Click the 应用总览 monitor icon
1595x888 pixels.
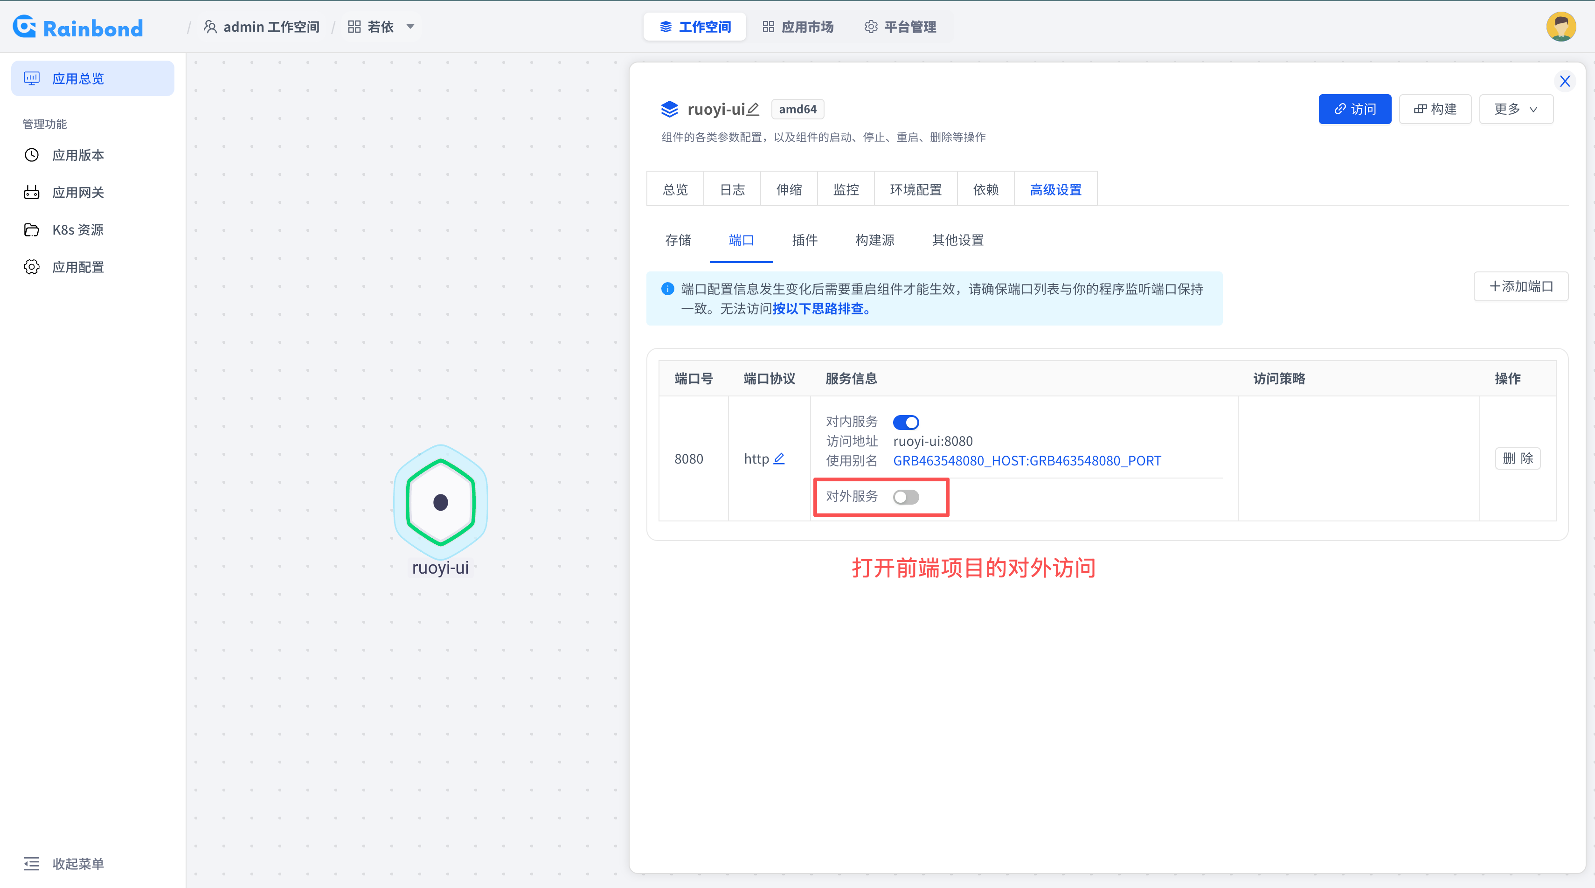point(31,78)
